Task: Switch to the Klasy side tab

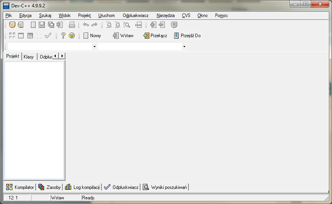Action: coord(29,57)
